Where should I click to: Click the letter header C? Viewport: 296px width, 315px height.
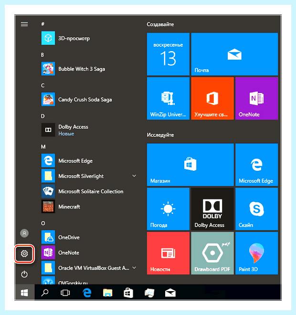[x=42, y=85]
